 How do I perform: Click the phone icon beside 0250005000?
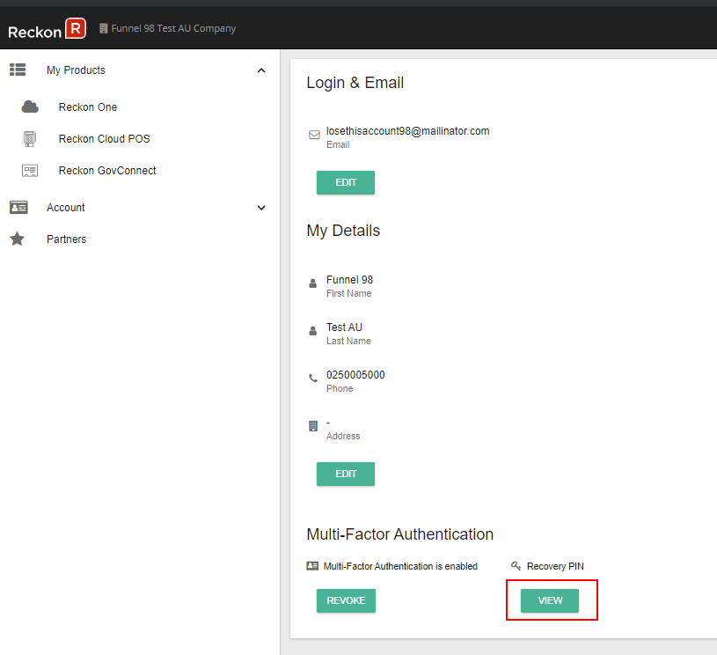tap(313, 379)
